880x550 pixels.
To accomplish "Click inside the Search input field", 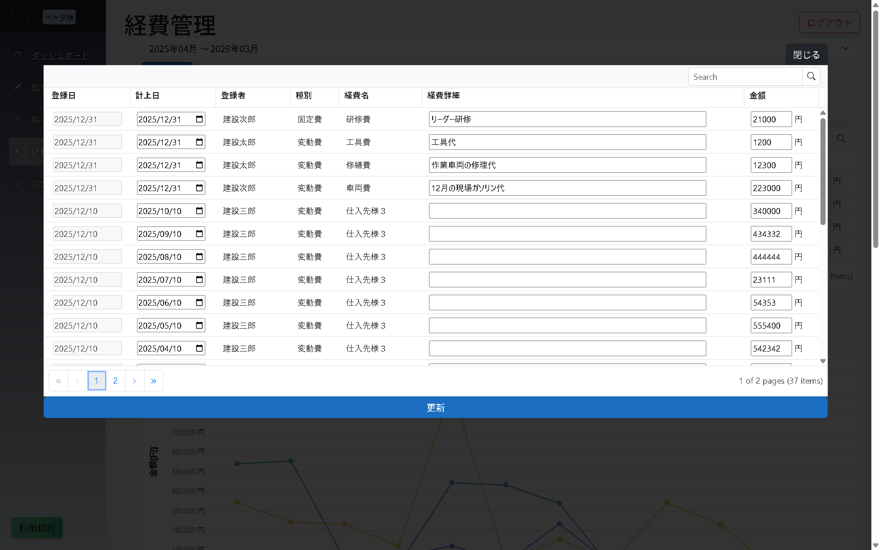I will (x=742, y=76).
